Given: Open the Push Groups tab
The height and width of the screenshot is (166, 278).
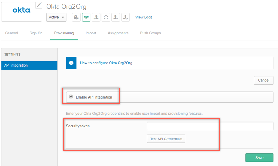Looking at the screenshot, I should point(150,33).
